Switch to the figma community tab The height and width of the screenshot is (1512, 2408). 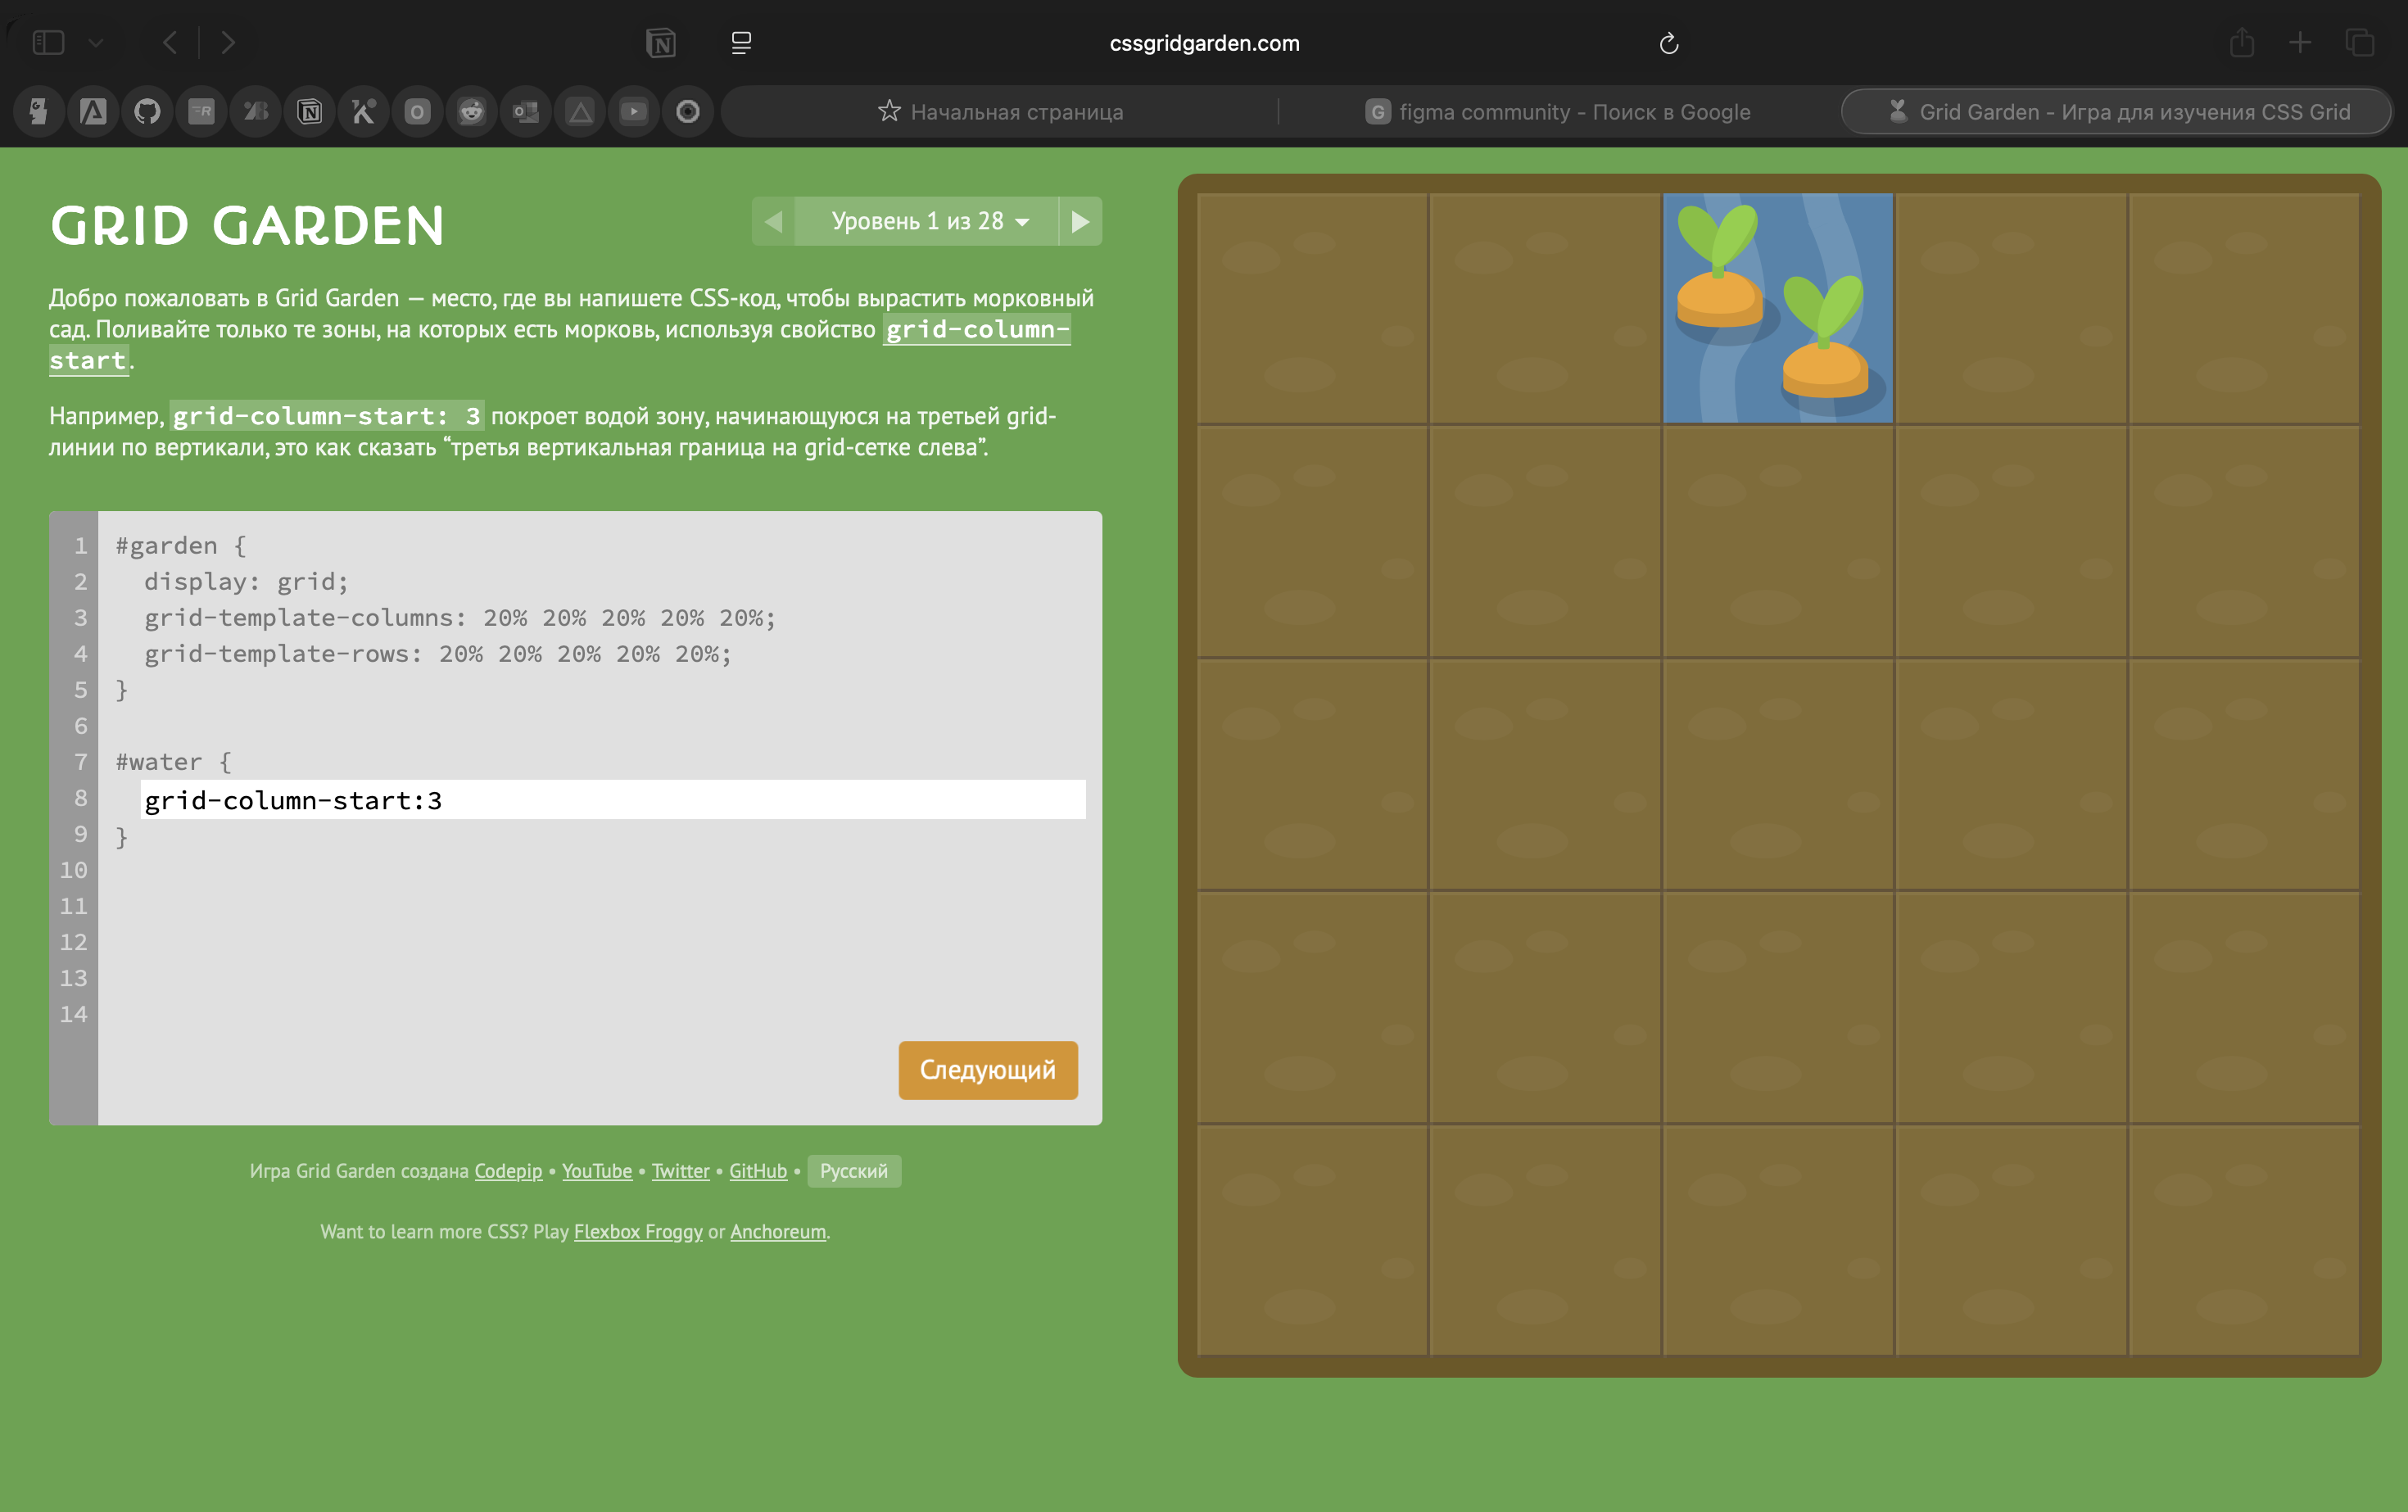click(x=1558, y=112)
